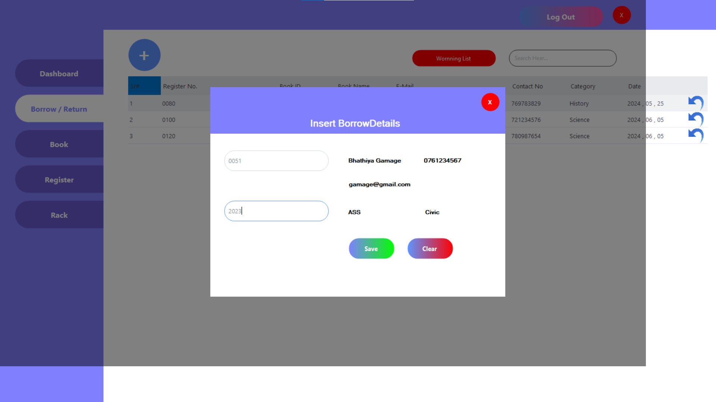
Task: Click return arrow icon for first row
Action: [695, 103]
